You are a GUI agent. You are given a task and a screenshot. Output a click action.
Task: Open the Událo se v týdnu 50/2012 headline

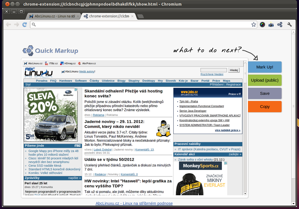[x=109, y=160]
